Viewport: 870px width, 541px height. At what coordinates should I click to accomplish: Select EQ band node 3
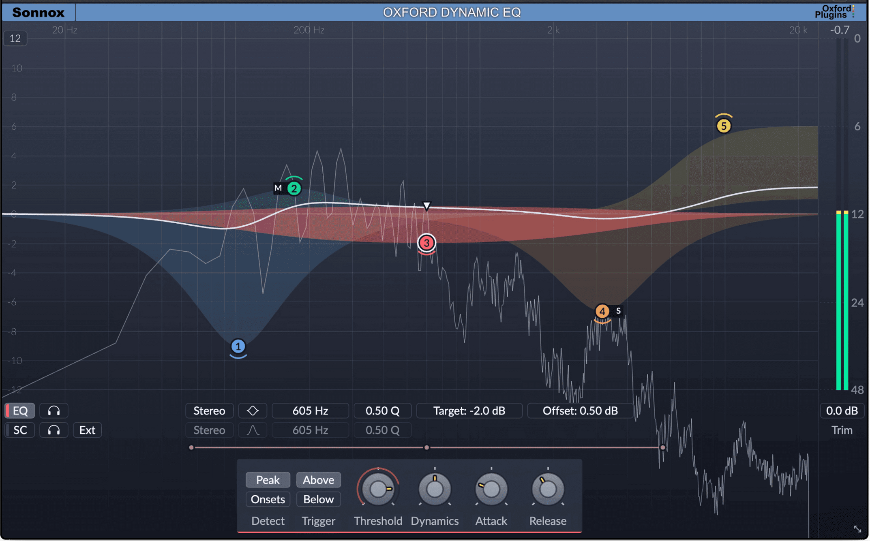(x=426, y=243)
